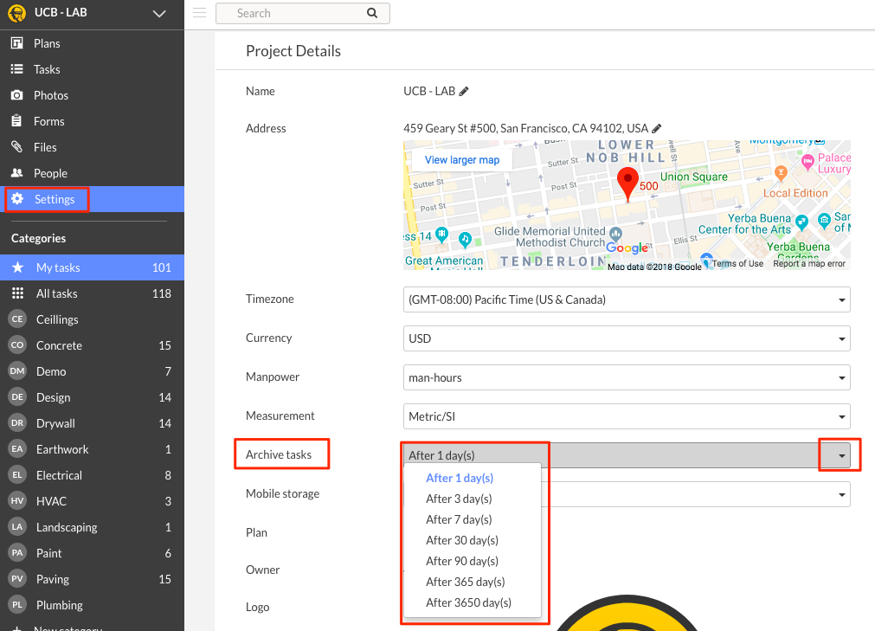The width and height of the screenshot is (875, 631).
Task: Click Terms of Use map link
Action: tap(737, 263)
